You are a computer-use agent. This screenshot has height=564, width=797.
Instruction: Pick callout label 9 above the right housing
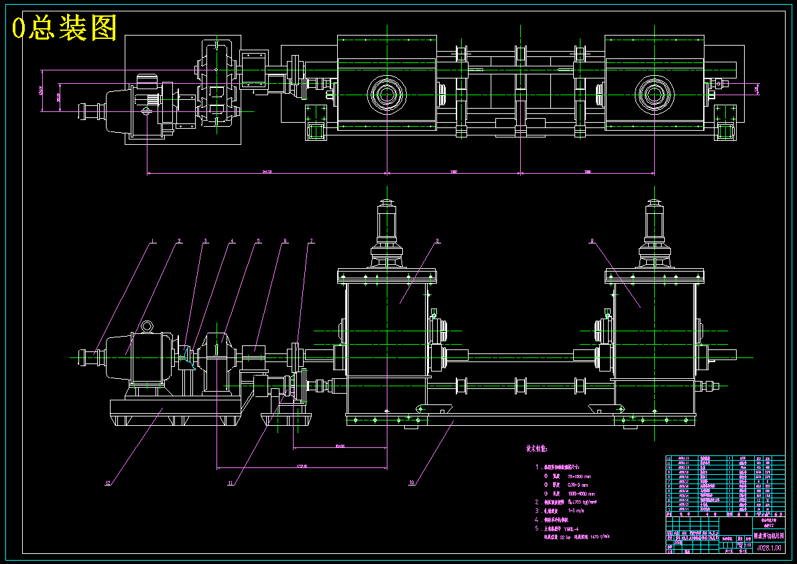[592, 241]
